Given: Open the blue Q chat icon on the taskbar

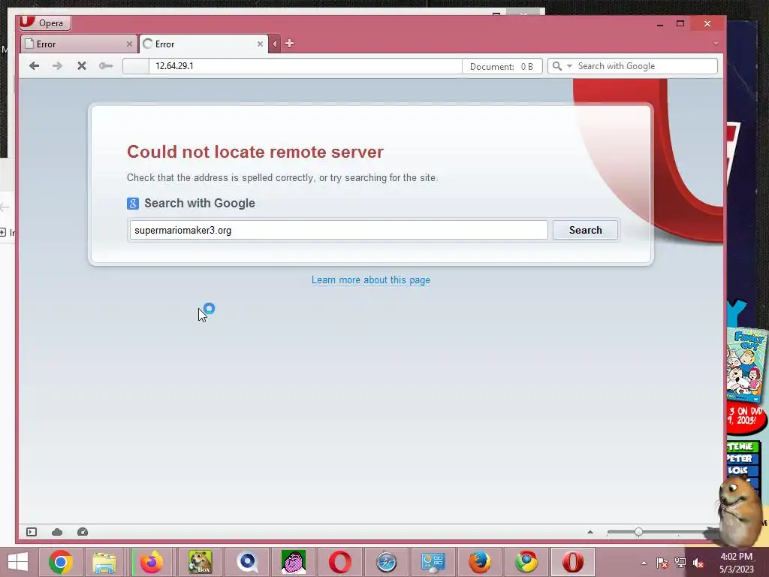Looking at the screenshot, I should [247, 562].
